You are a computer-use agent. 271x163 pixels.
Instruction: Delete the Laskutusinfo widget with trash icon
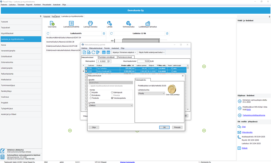(104, 34)
